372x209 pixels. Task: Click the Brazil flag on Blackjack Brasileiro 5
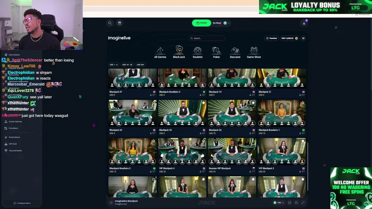tap(204, 92)
